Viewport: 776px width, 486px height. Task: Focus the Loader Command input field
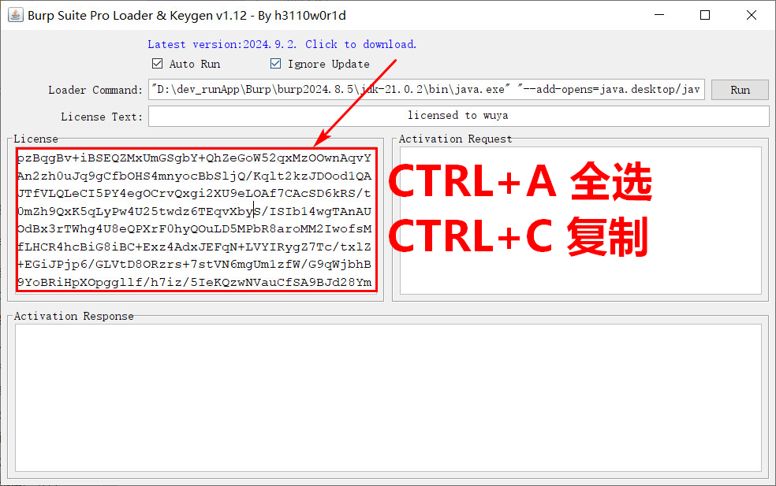[426, 90]
